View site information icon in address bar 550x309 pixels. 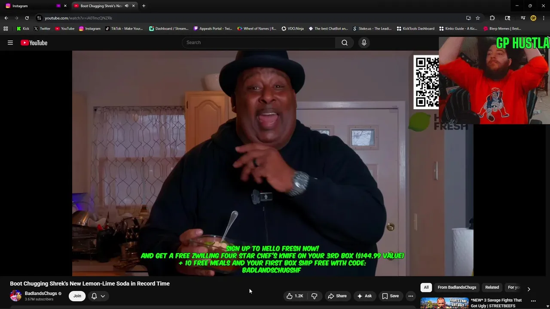point(39,18)
